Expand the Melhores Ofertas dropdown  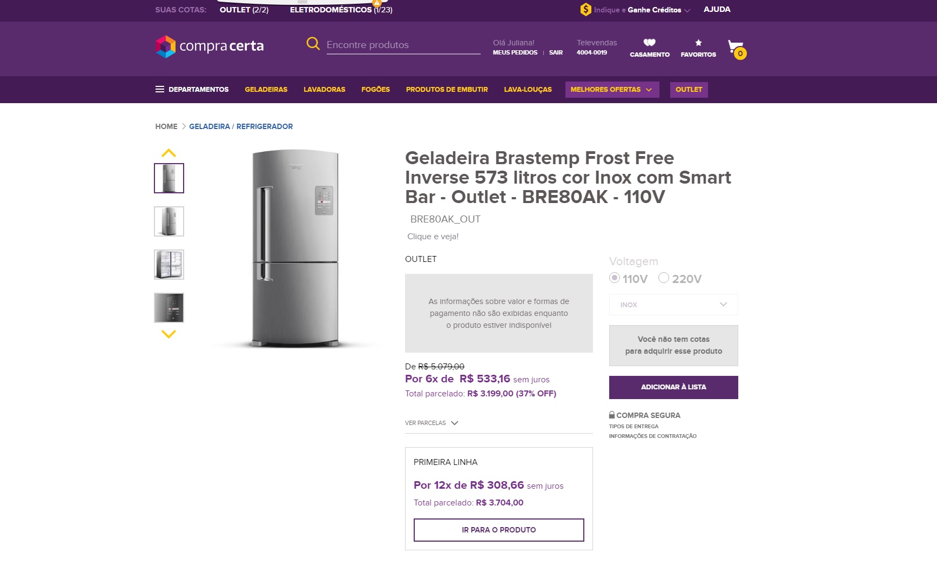[x=612, y=90]
